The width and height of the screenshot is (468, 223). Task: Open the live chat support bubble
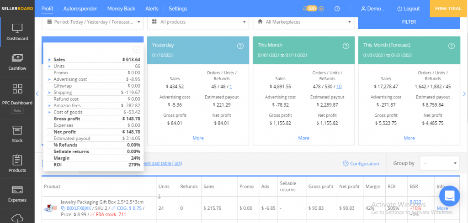449,196
